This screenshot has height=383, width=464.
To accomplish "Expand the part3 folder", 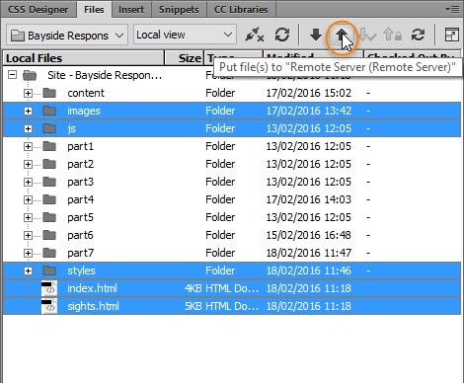I will click(28, 182).
